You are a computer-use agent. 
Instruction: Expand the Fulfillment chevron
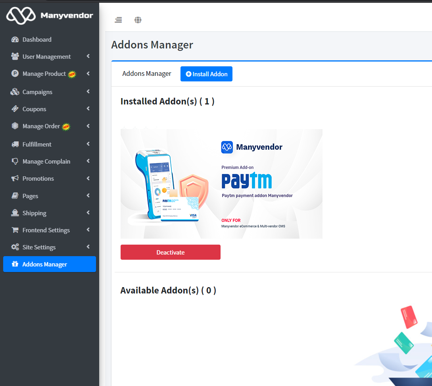pos(88,144)
